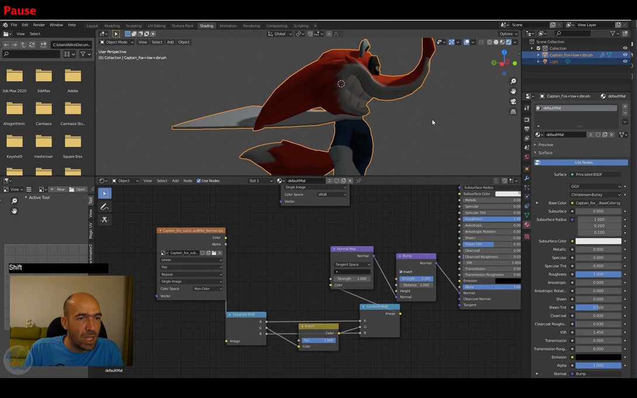Remove material slot with minus button
The image size is (637, 398).
pos(625,113)
